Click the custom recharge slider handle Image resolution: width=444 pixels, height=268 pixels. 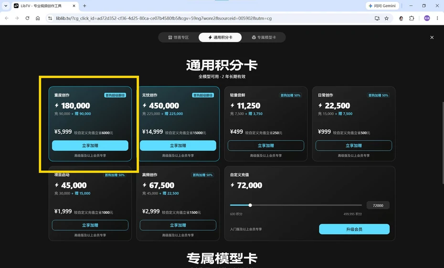click(250, 205)
